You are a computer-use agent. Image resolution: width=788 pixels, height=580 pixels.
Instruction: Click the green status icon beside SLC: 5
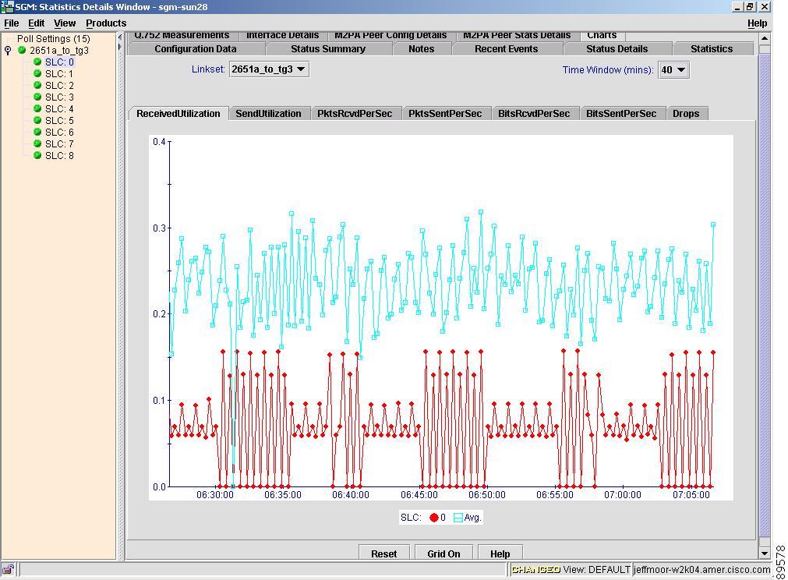click(x=37, y=121)
